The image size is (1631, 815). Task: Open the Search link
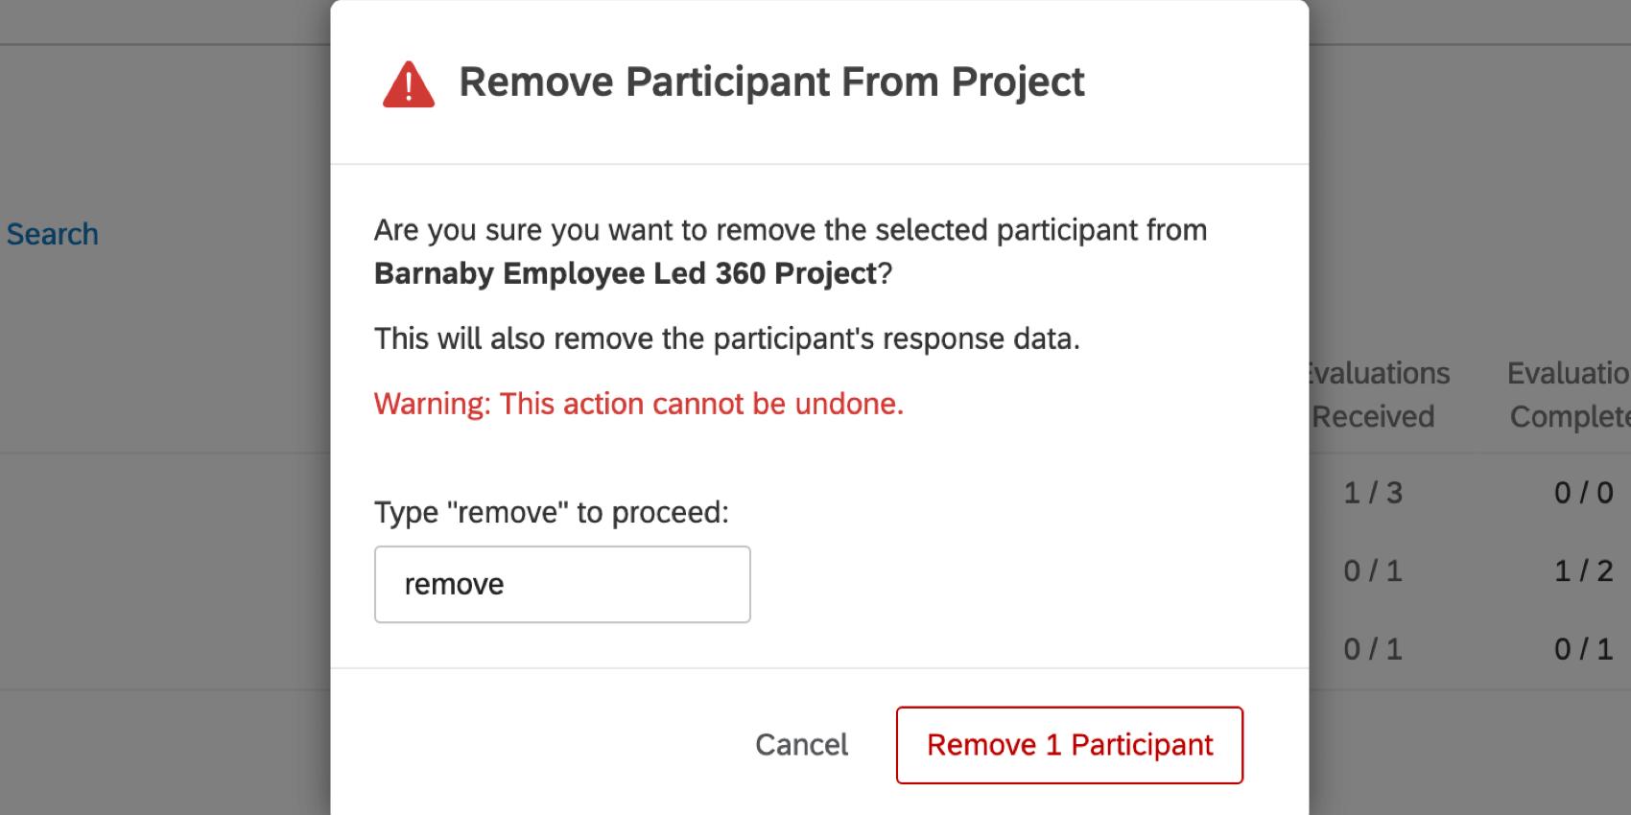click(x=53, y=233)
